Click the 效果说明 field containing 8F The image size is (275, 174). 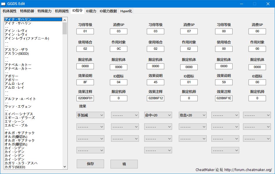85,82
